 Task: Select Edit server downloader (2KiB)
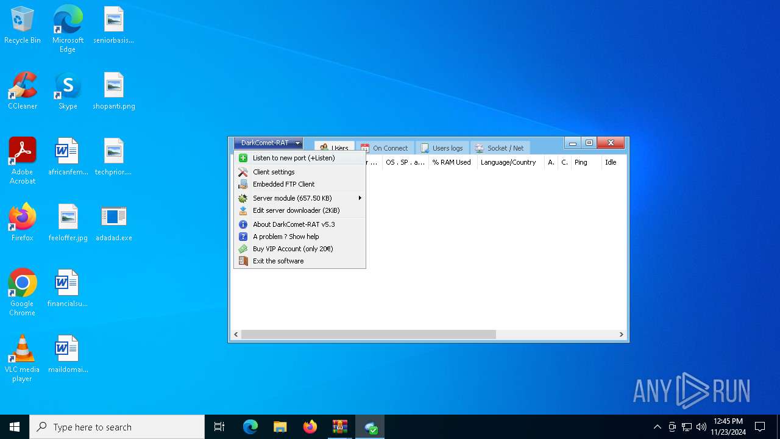pos(300,210)
